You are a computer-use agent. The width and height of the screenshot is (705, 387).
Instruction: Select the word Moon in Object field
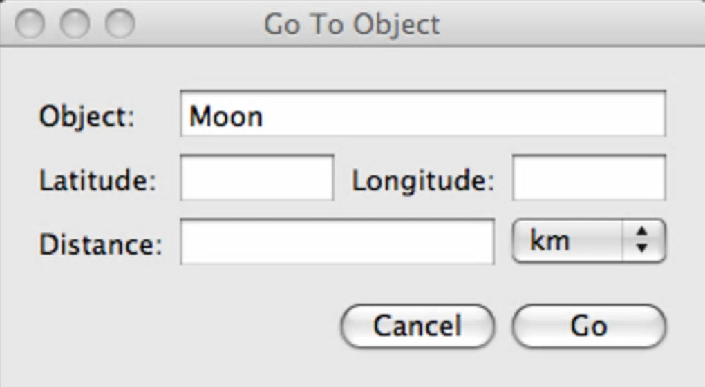point(226,116)
